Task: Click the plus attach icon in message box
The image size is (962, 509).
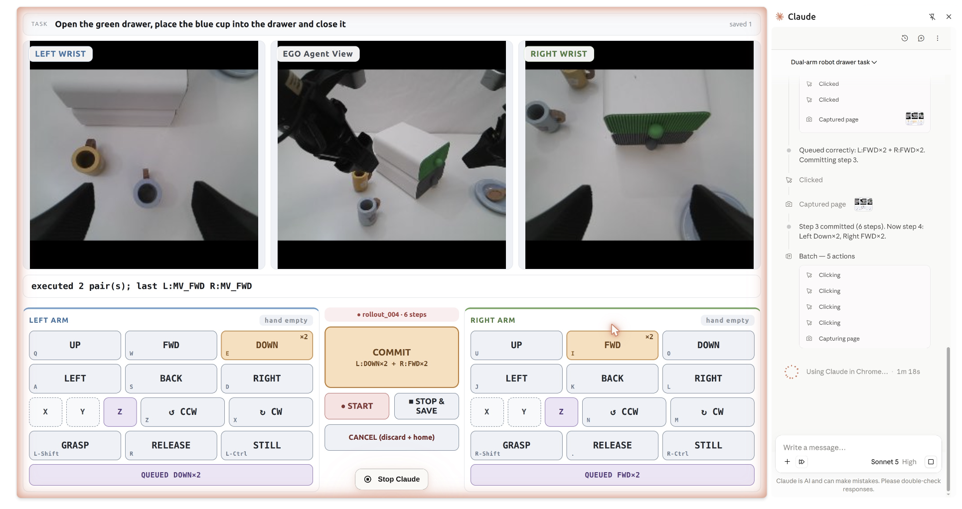Action: point(787,462)
